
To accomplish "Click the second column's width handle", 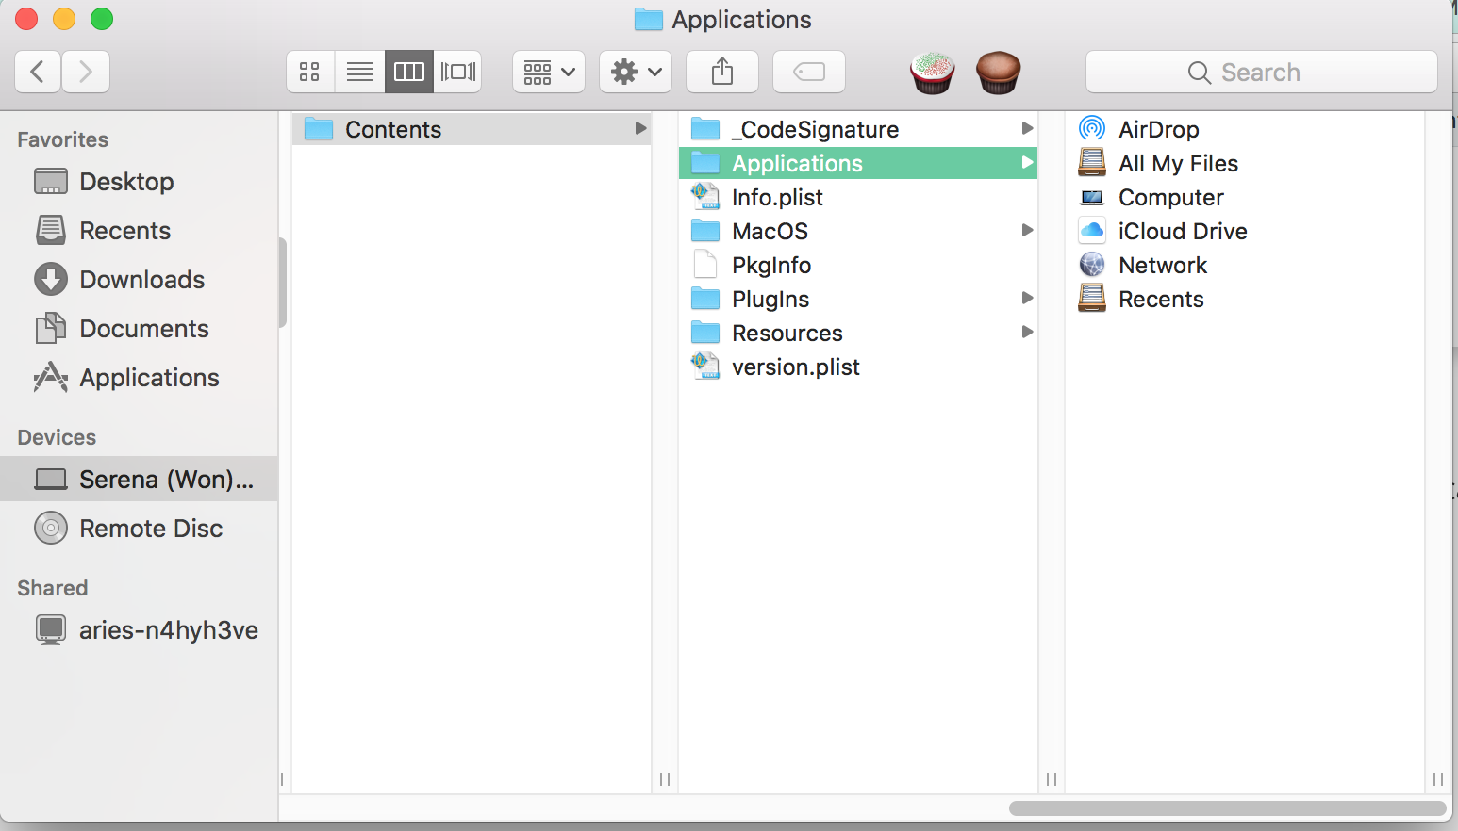I will tap(1052, 779).
